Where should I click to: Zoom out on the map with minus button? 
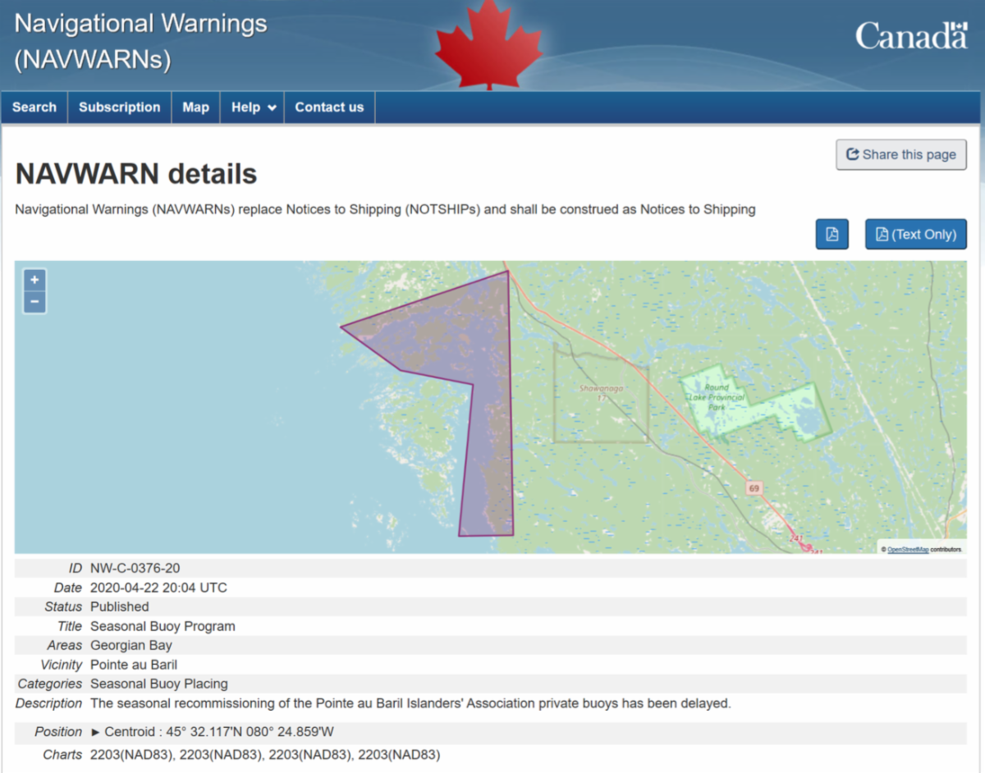click(x=34, y=302)
